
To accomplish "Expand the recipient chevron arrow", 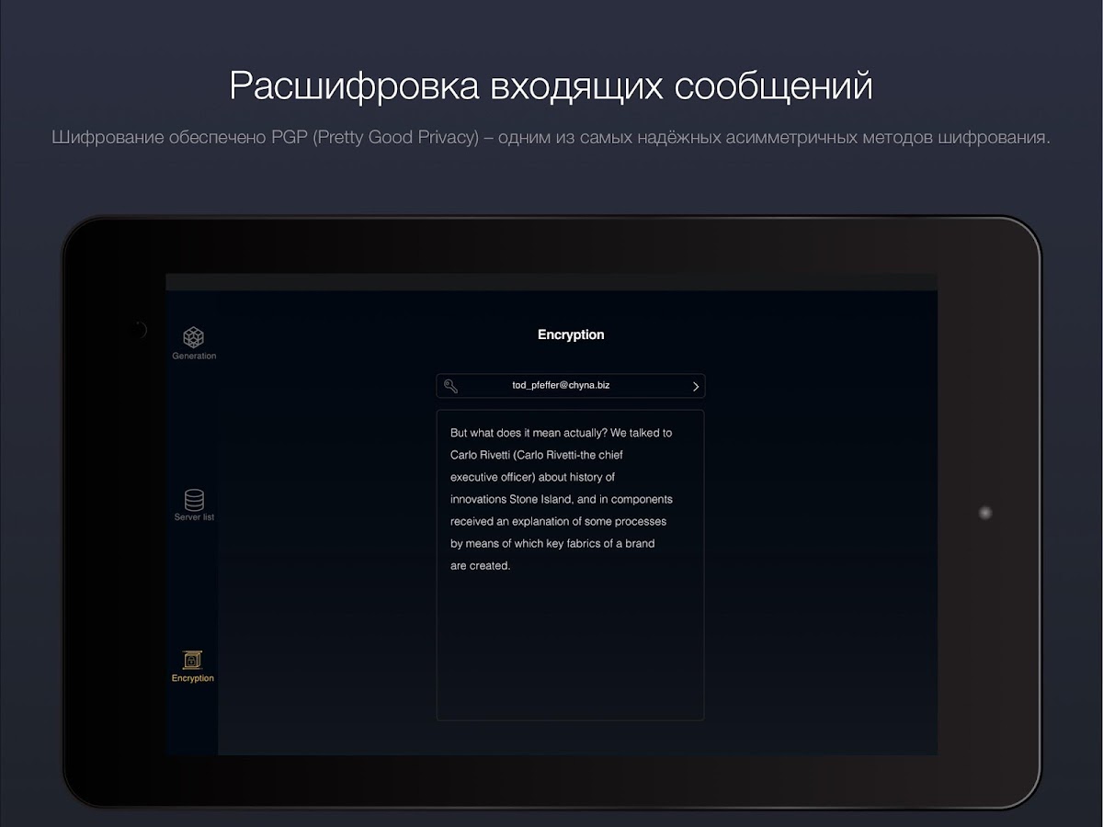I will [696, 387].
